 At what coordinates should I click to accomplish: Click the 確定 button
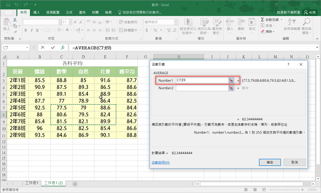click(x=270, y=162)
